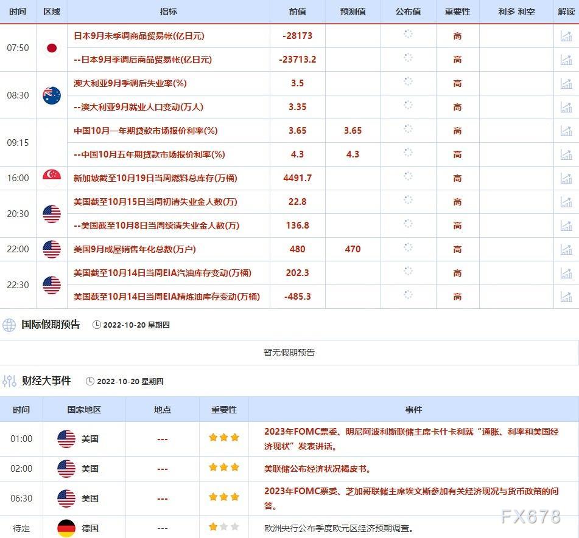This screenshot has width=579, height=538.
Task: Open chart icon for 美国初请失业金人数 row
Action: point(566,202)
